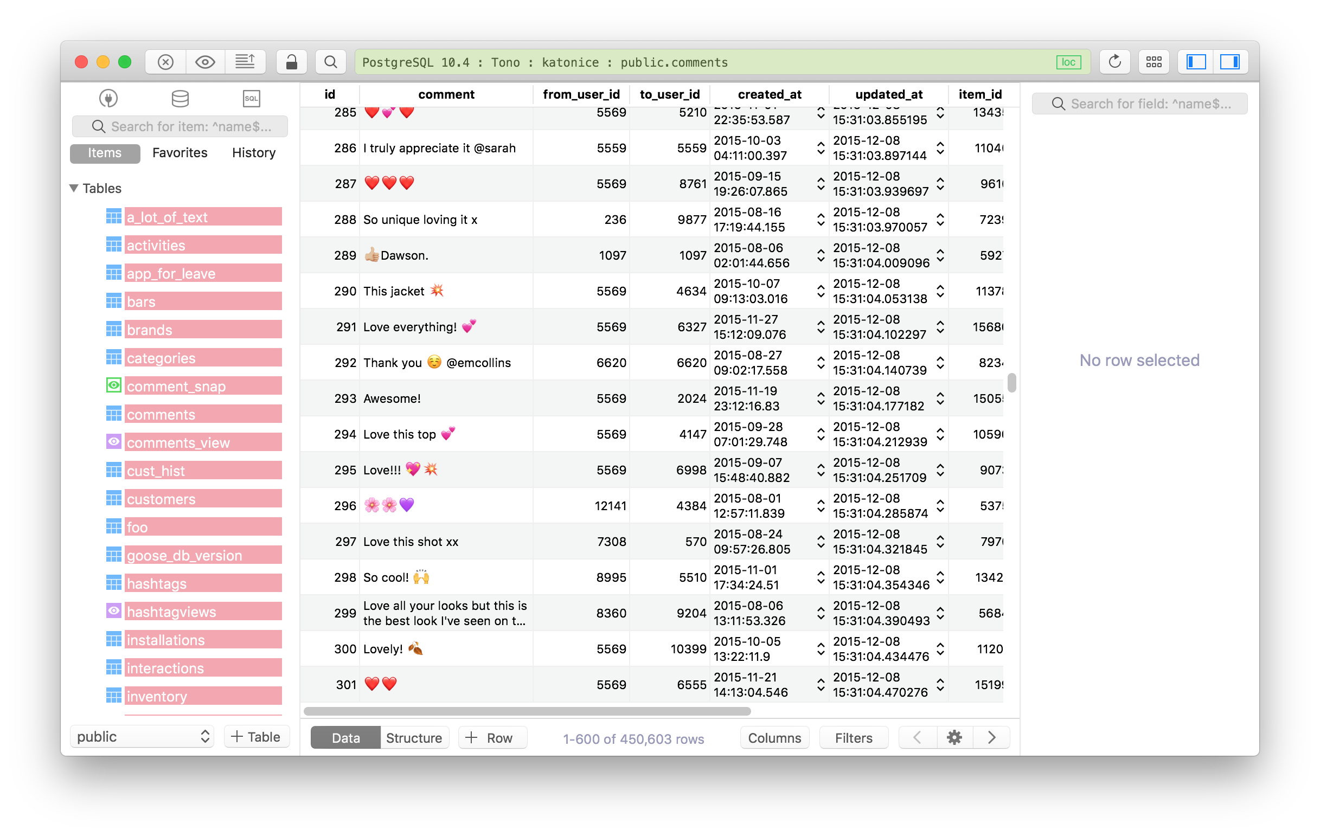Click the settings gear icon in data bar
Viewport: 1320px width, 836px height.
(x=954, y=739)
